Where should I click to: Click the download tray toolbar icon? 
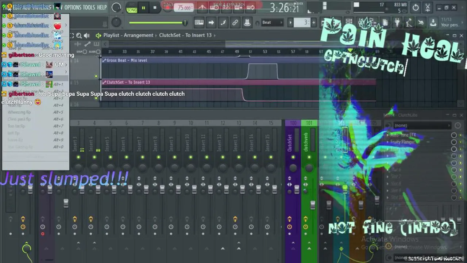click(x=433, y=23)
